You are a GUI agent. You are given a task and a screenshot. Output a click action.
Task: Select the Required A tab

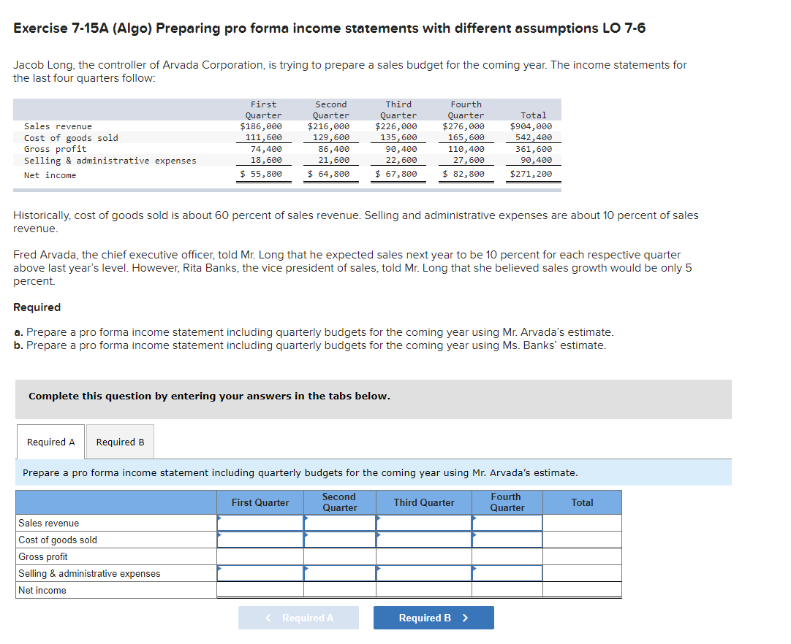pos(50,442)
